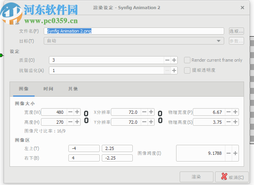Click the filename field Synfig Animation 2.png
Viewport: 254px width, 185px height.
[134, 31]
